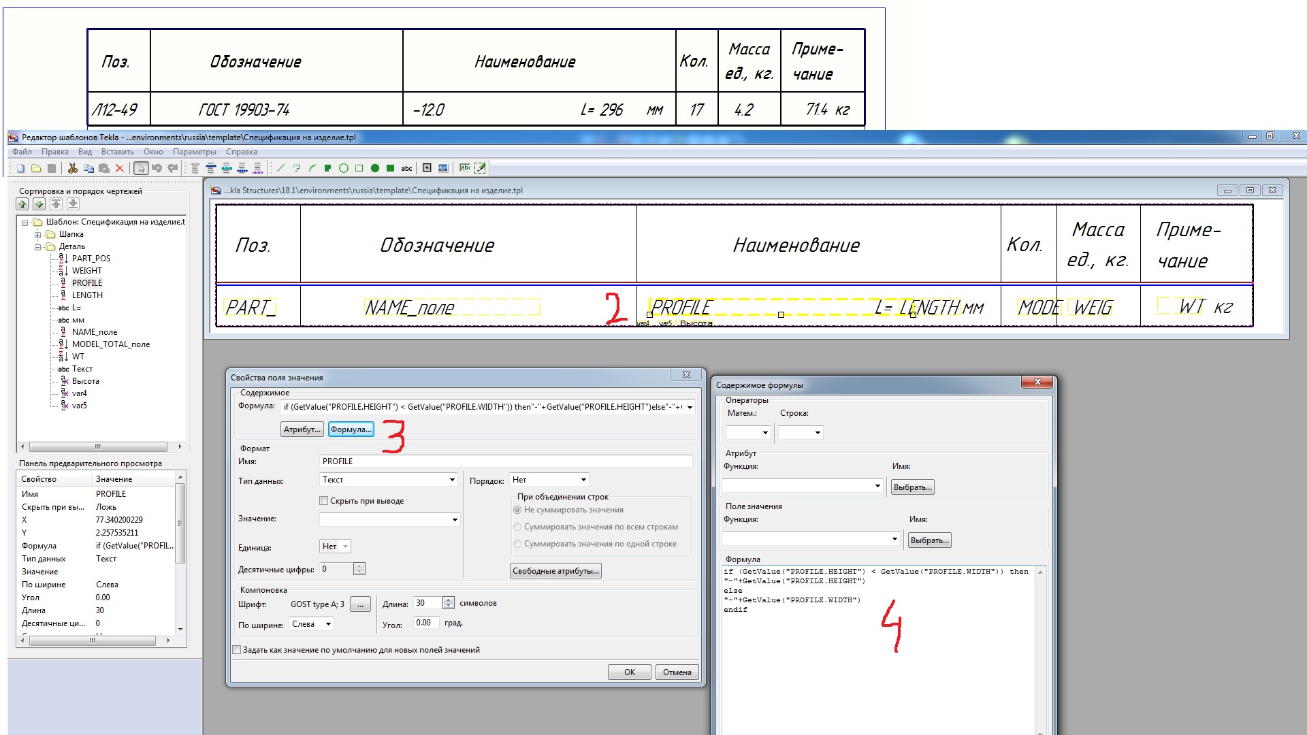Click the 'Имя' PROFILE input field
This screenshot has width=1307, height=735.
pyautogui.click(x=505, y=461)
